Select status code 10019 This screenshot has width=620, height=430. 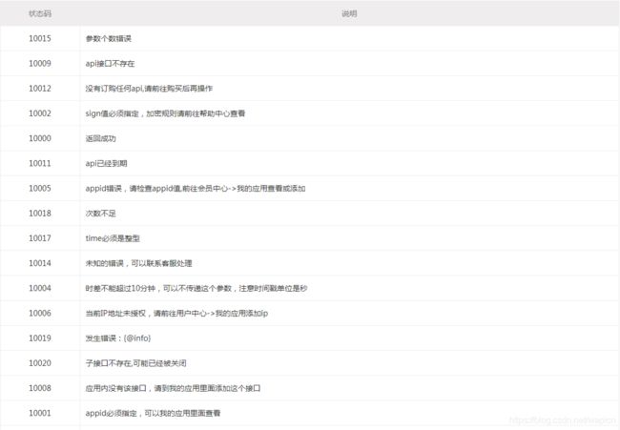point(40,338)
